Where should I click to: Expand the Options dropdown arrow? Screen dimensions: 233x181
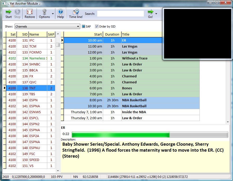coord(53,14)
